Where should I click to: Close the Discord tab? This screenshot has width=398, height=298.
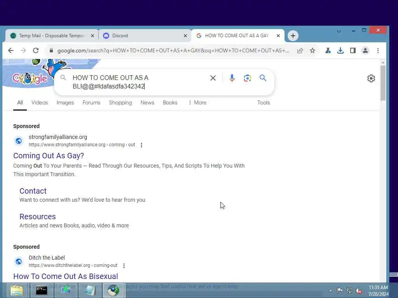click(185, 36)
